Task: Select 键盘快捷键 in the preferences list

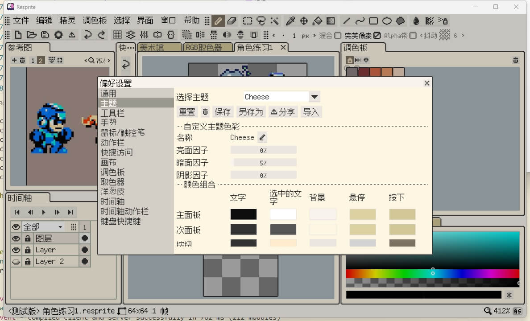Action: (x=120, y=221)
